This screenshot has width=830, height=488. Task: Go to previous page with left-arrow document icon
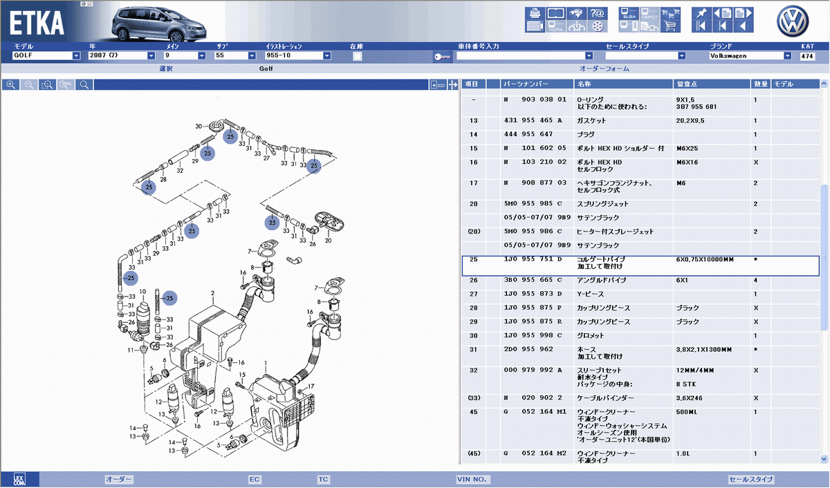coord(722,12)
